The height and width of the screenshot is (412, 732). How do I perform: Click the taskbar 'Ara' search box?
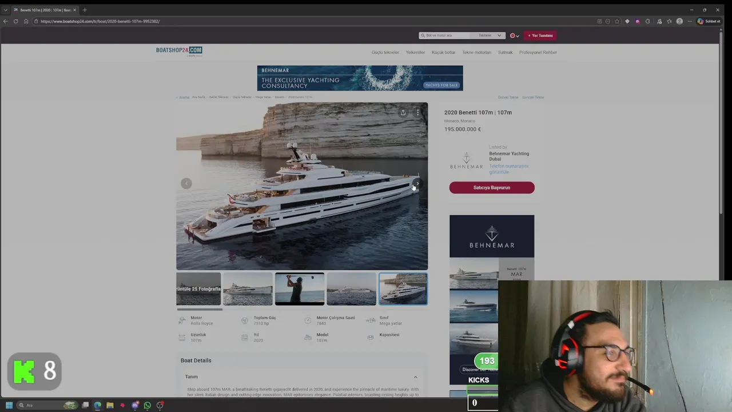[47, 405]
